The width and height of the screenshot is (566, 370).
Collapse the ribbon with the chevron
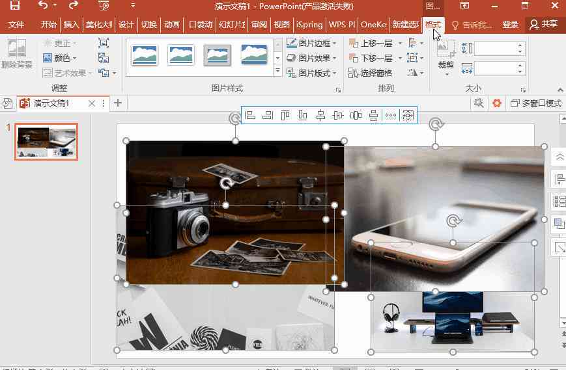point(560,90)
